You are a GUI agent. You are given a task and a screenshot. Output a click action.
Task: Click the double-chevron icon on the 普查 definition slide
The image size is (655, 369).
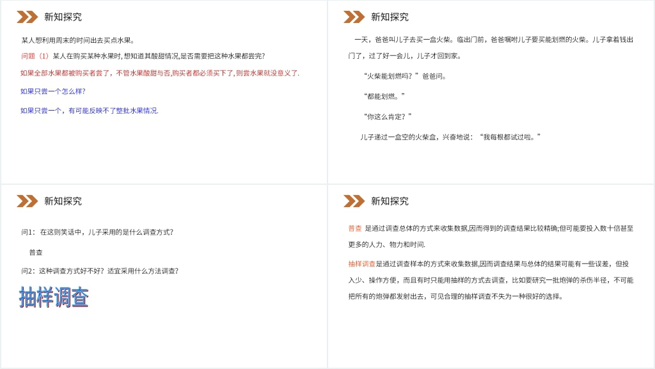tap(354, 201)
